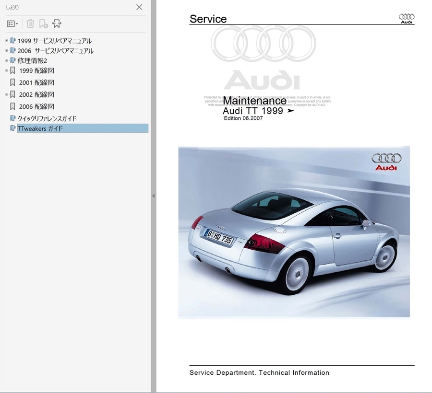The image size is (432, 393).
Task: Open the 2006 配線図 bookmark
Action: [x=36, y=106]
